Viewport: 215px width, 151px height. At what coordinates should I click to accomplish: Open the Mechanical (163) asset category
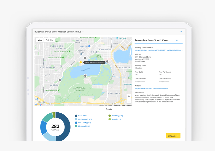pyautogui.click(x=85, y=119)
